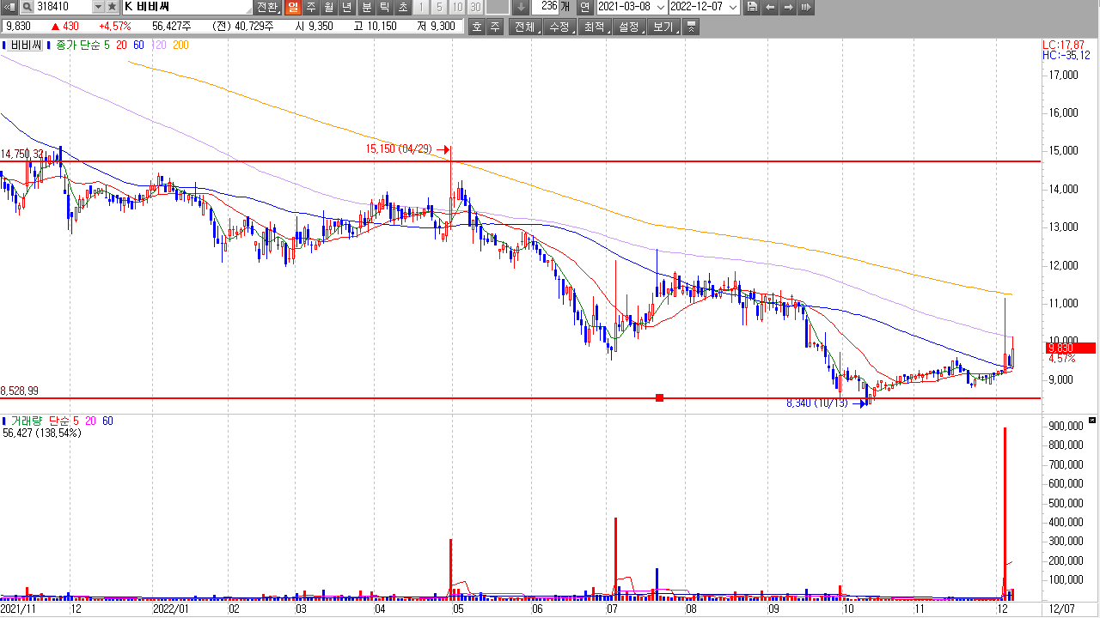Expand the 전환 switch dropdown
The image size is (1100, 618).
point(267,7)
